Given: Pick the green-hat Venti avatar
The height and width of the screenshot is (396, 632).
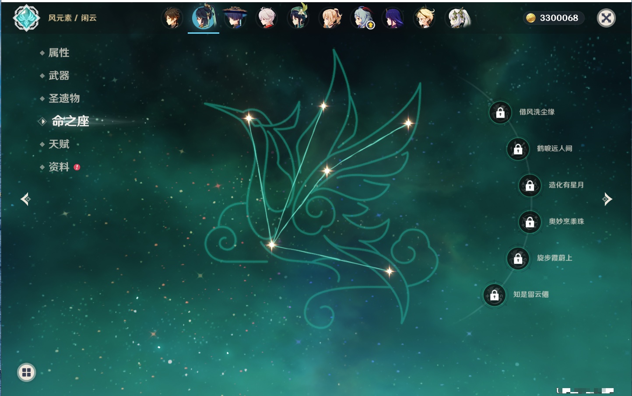Looking at the screenshot, I should [x=298, y=17].
